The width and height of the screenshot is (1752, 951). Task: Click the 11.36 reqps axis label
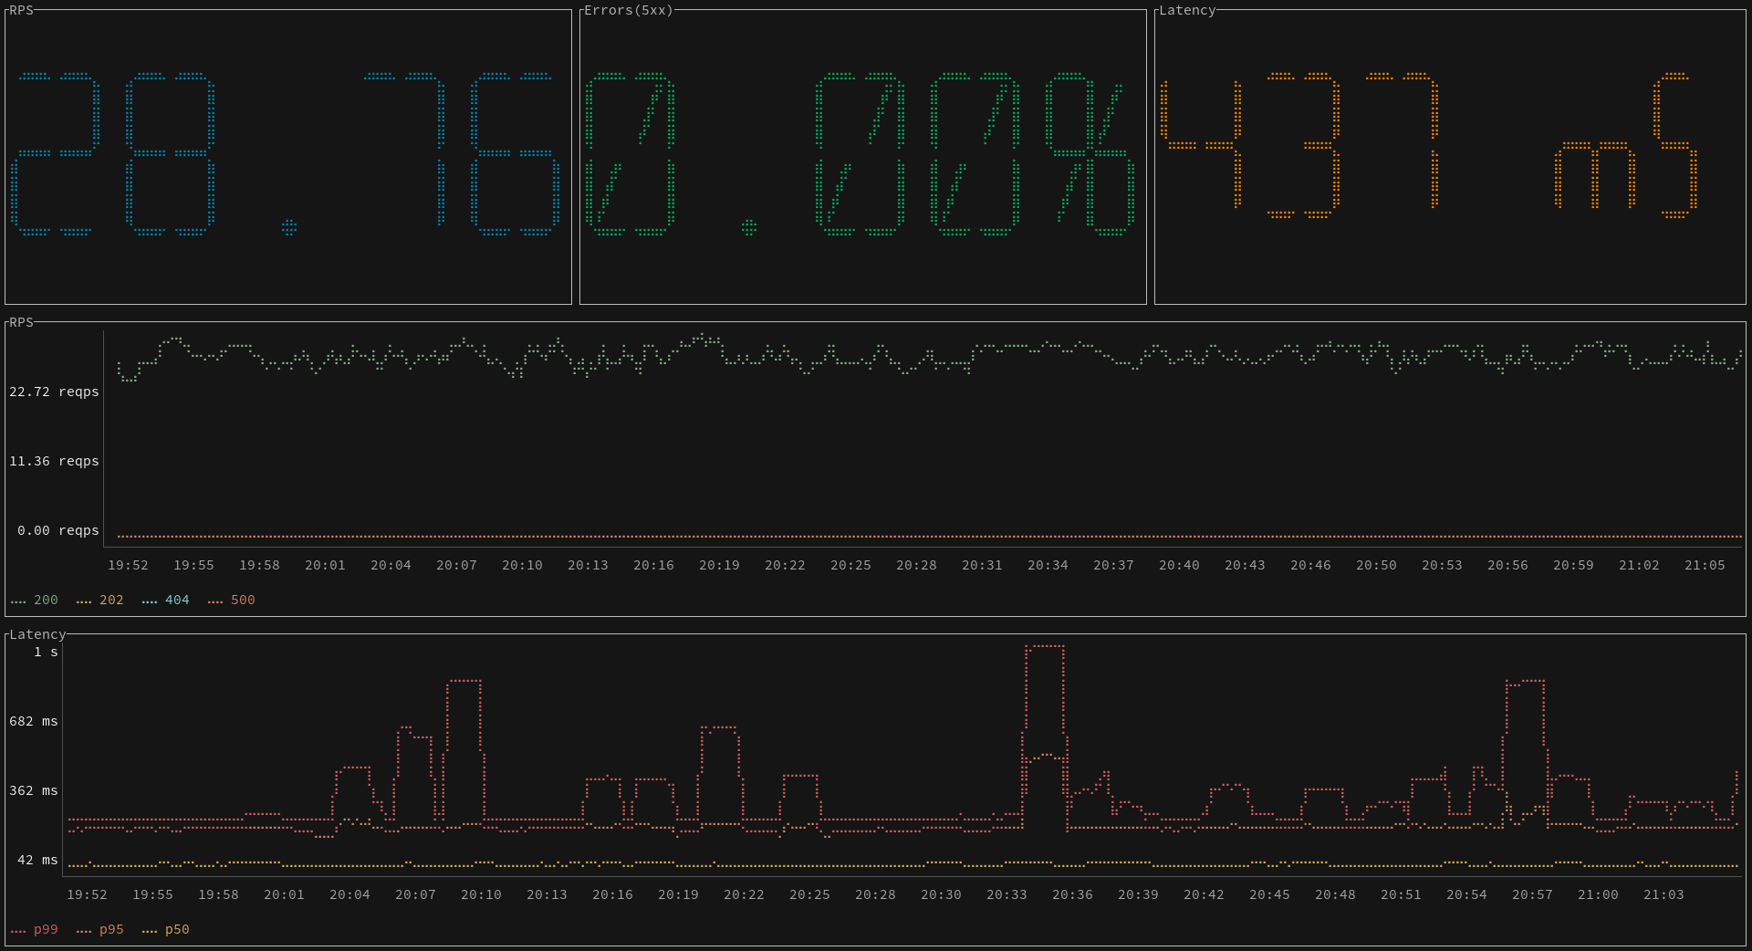click(54, 461)
